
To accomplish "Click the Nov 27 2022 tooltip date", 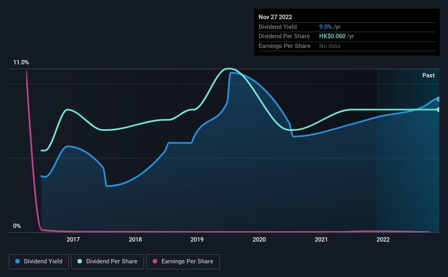I will [x=275, y=17].
